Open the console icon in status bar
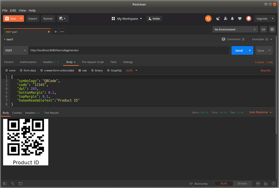The width and height of the screenshot is (279, 188). point(21,183)
